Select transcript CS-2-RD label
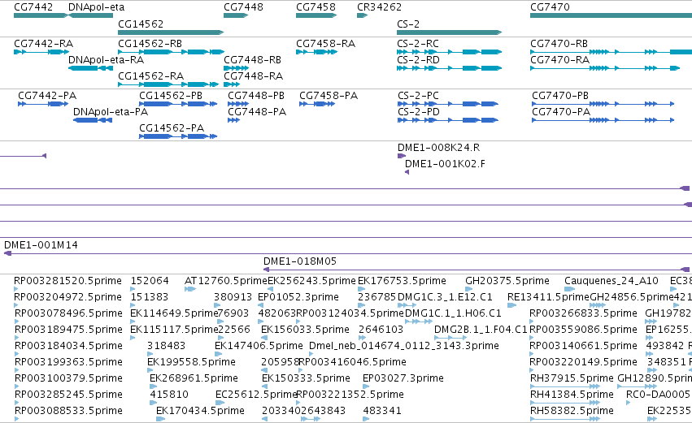Viewport: 692px width, 423px height. pyautogui.click(x=419, y=60)
